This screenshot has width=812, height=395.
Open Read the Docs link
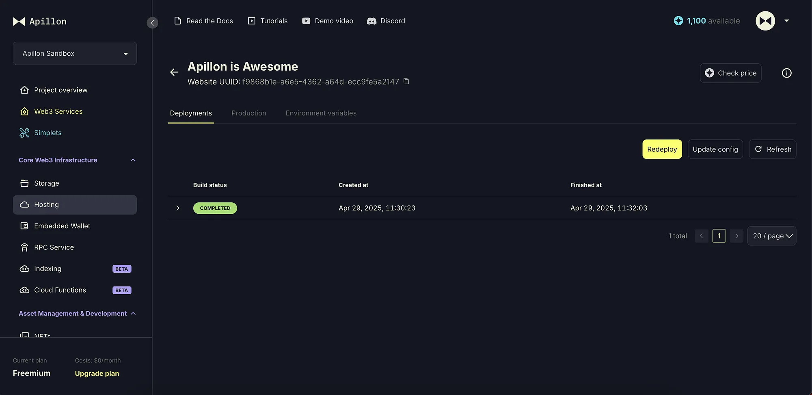coord(203,21)
